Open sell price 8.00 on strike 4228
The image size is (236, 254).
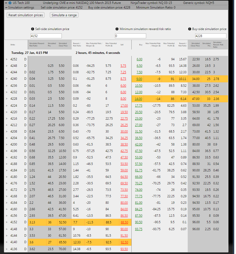123,99
